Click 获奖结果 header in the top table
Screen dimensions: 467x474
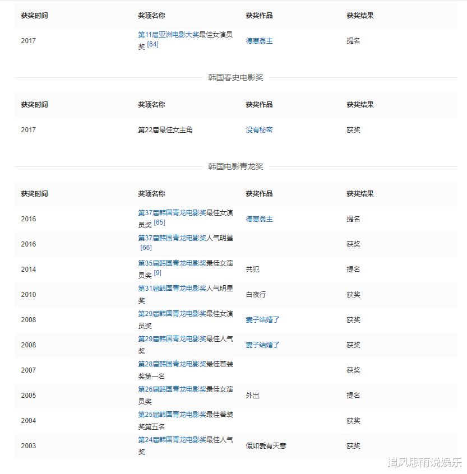point(360,16)
